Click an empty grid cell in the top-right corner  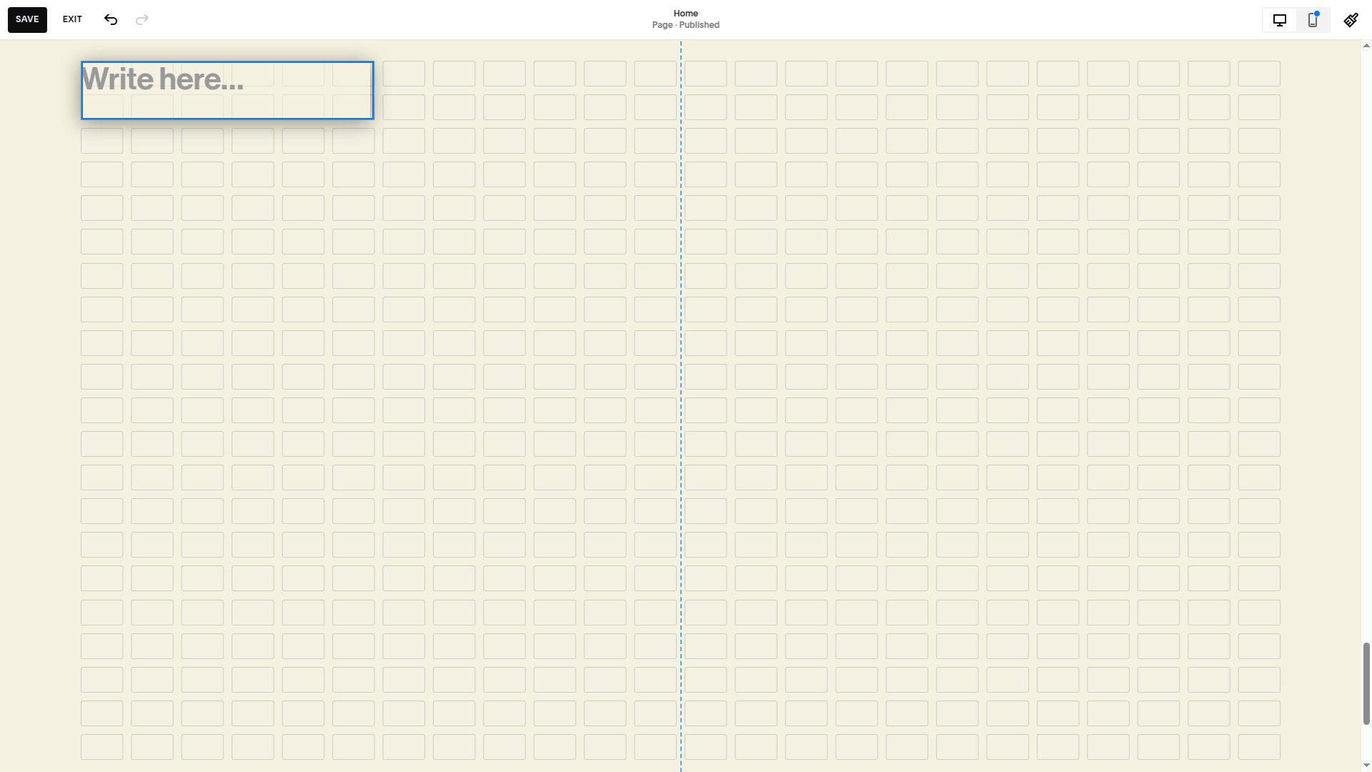1259,74
